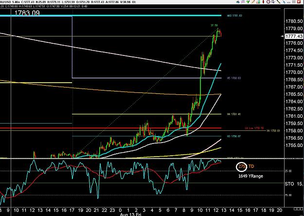Click the gray cart trade icon
The width and height of the screenshot is (304, 216).
(x=273, y=2)
